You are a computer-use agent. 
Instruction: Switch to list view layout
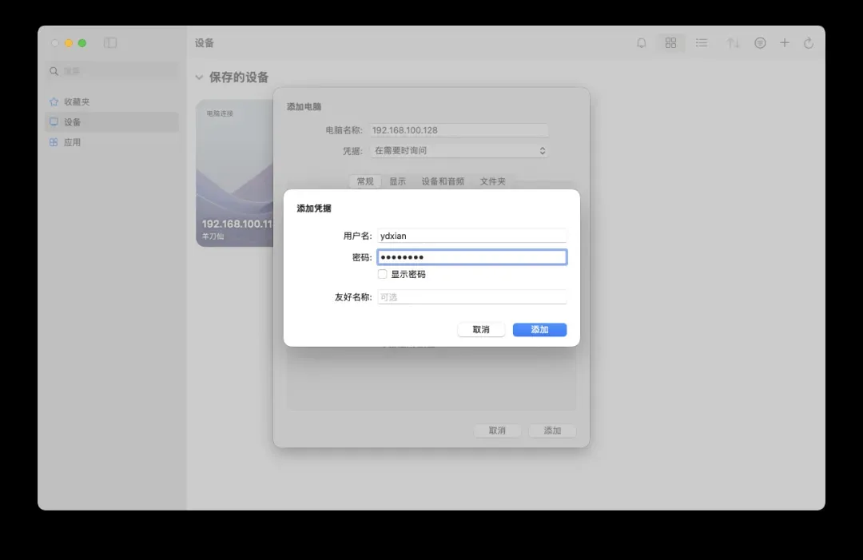(701, 43)
